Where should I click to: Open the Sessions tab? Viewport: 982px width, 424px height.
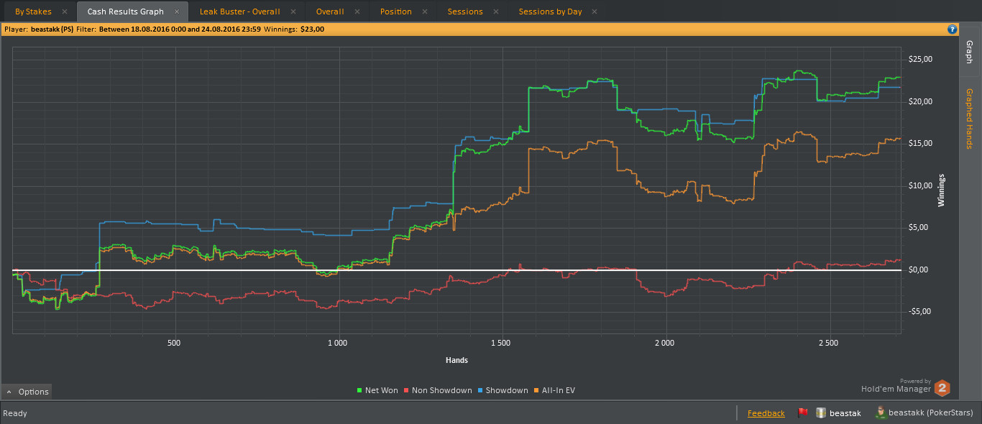coord(465,11)
